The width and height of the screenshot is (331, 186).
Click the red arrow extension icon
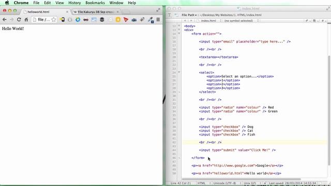pyautogui.click(x=126, y=20)
